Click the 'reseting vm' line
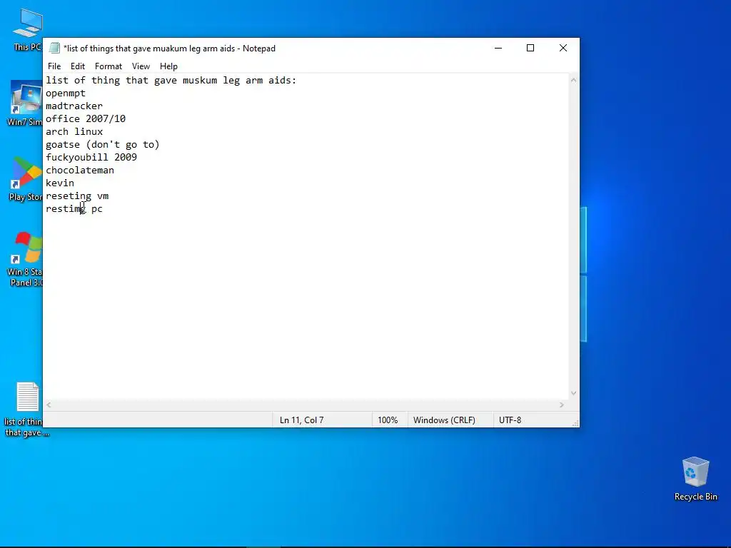This screenshot has width=731, height=548. pos(77,196)
